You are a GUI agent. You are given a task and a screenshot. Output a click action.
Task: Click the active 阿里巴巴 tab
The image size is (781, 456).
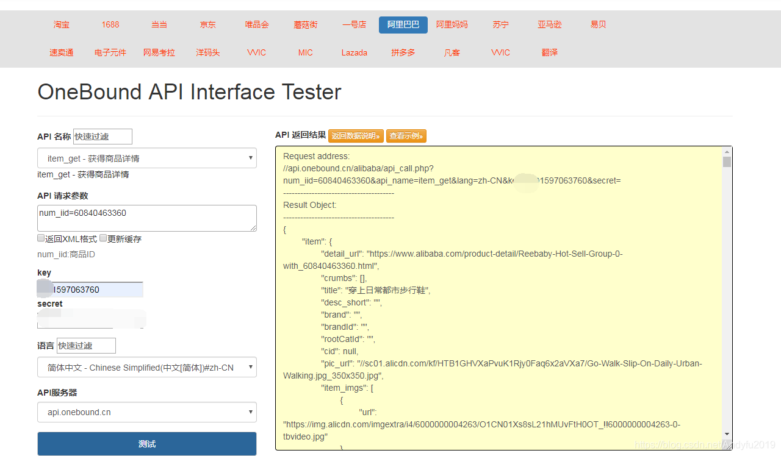pyautogui.click(x=403, y=25)
